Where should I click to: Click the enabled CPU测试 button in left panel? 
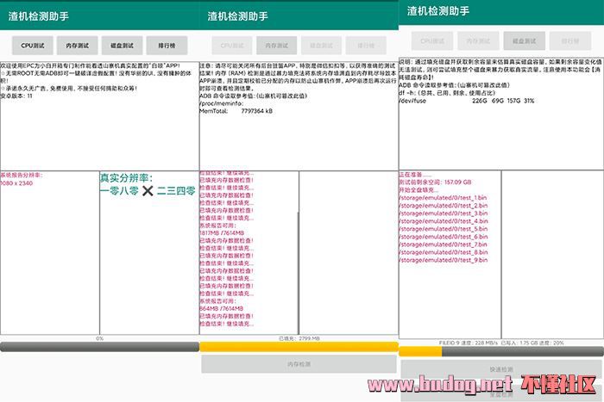point(32,45)
